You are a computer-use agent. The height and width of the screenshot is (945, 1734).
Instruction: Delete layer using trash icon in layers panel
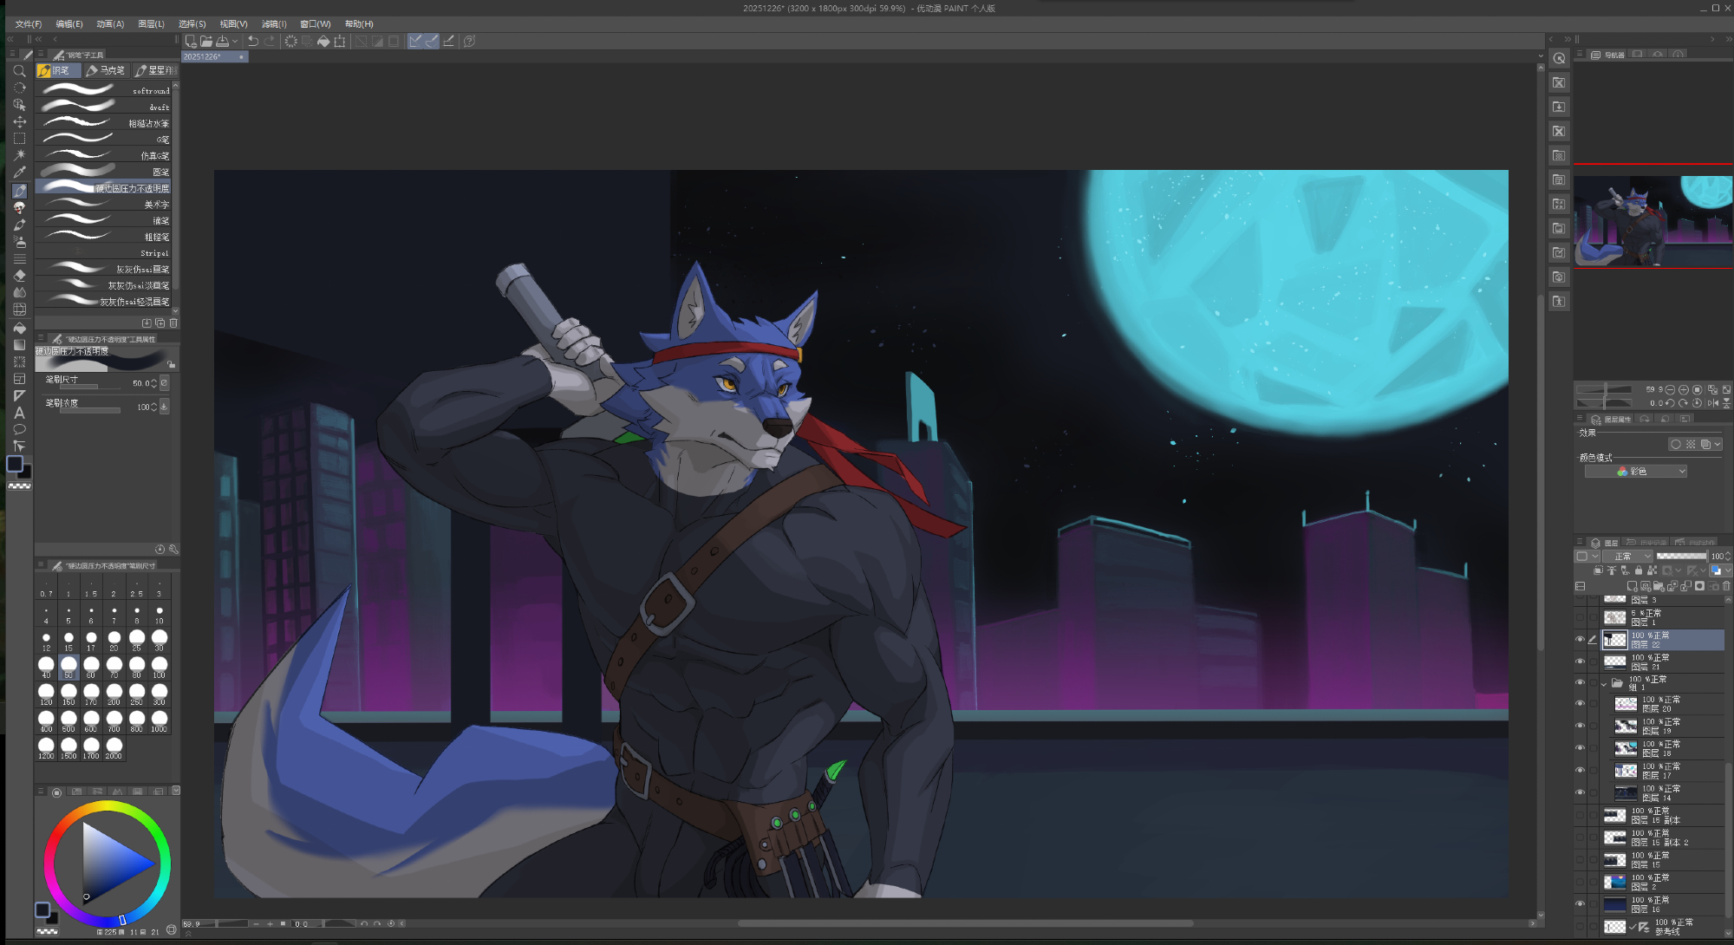(x=1726, y=586)
